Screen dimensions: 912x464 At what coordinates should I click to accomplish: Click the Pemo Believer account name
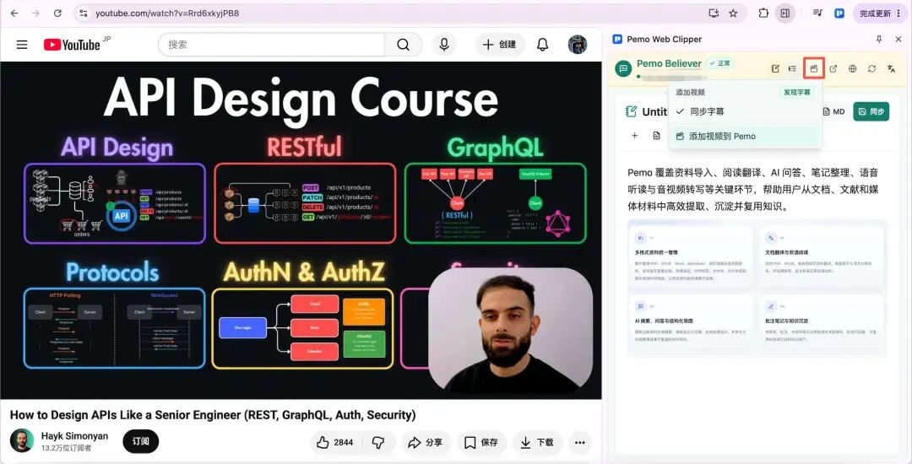click(x=669, y=63)
